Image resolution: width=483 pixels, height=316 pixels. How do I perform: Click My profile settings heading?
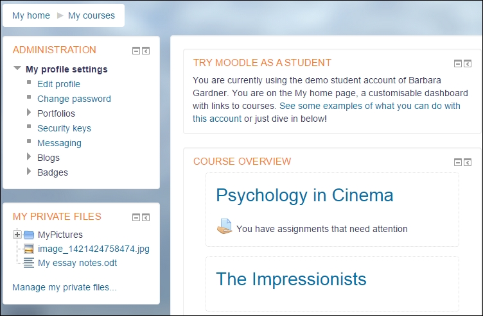click(x=67, y=69)
